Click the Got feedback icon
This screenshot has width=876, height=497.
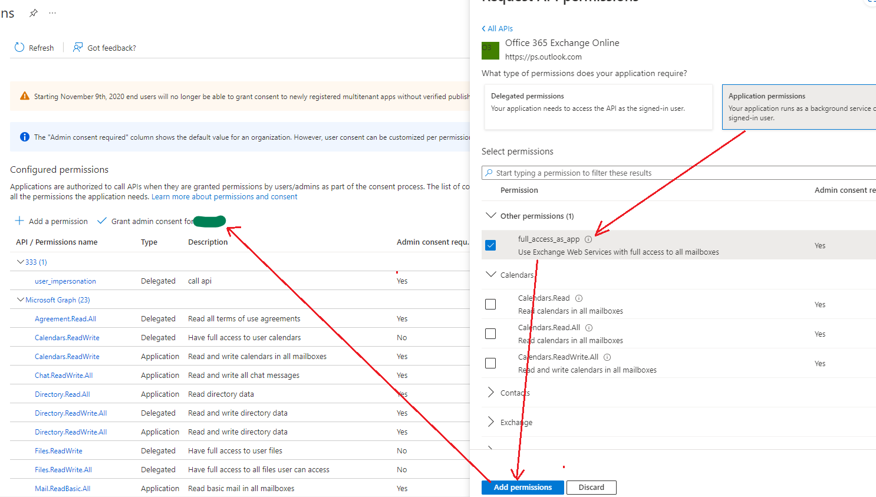pos(78,48)
